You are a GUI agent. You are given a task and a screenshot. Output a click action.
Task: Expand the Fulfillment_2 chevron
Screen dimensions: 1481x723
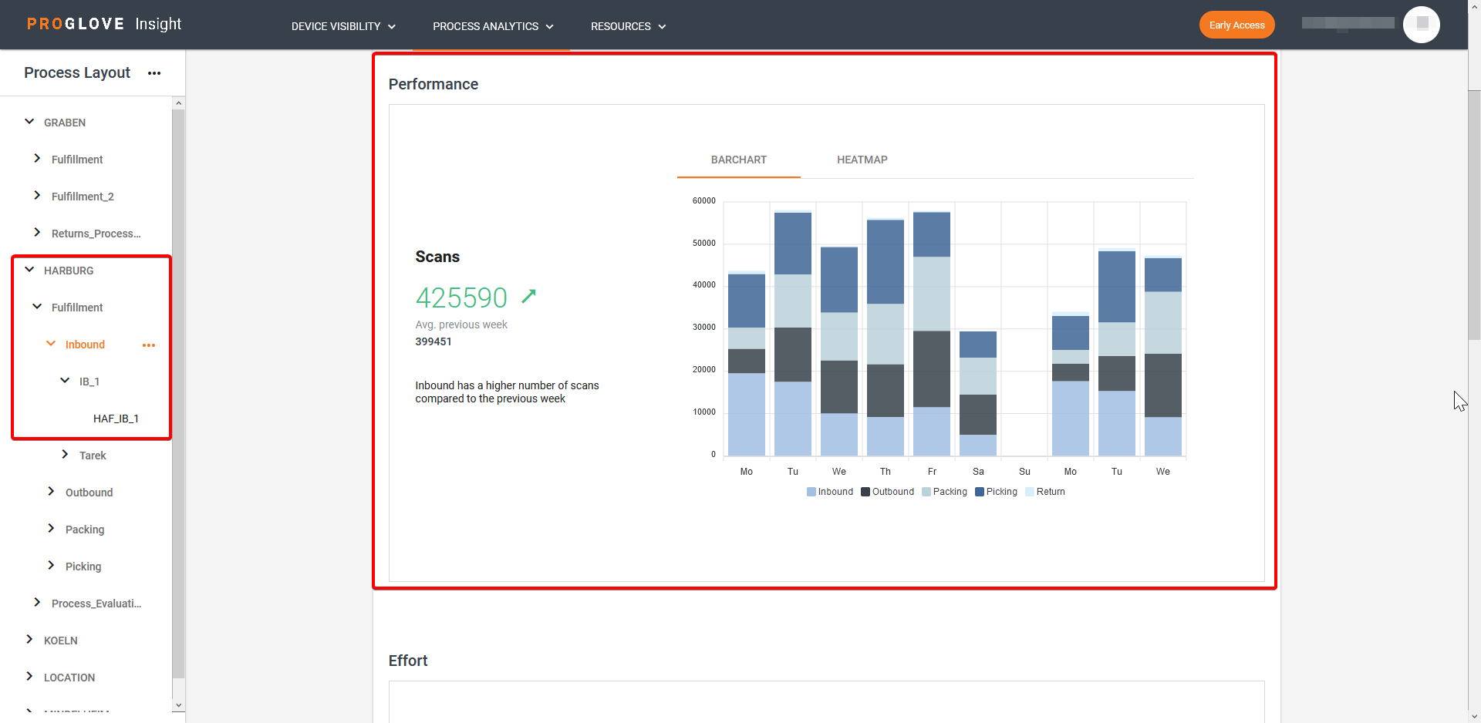(x=37, y=195)
